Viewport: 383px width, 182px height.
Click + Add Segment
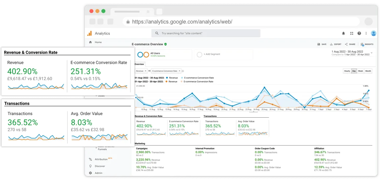pos(212,54)
